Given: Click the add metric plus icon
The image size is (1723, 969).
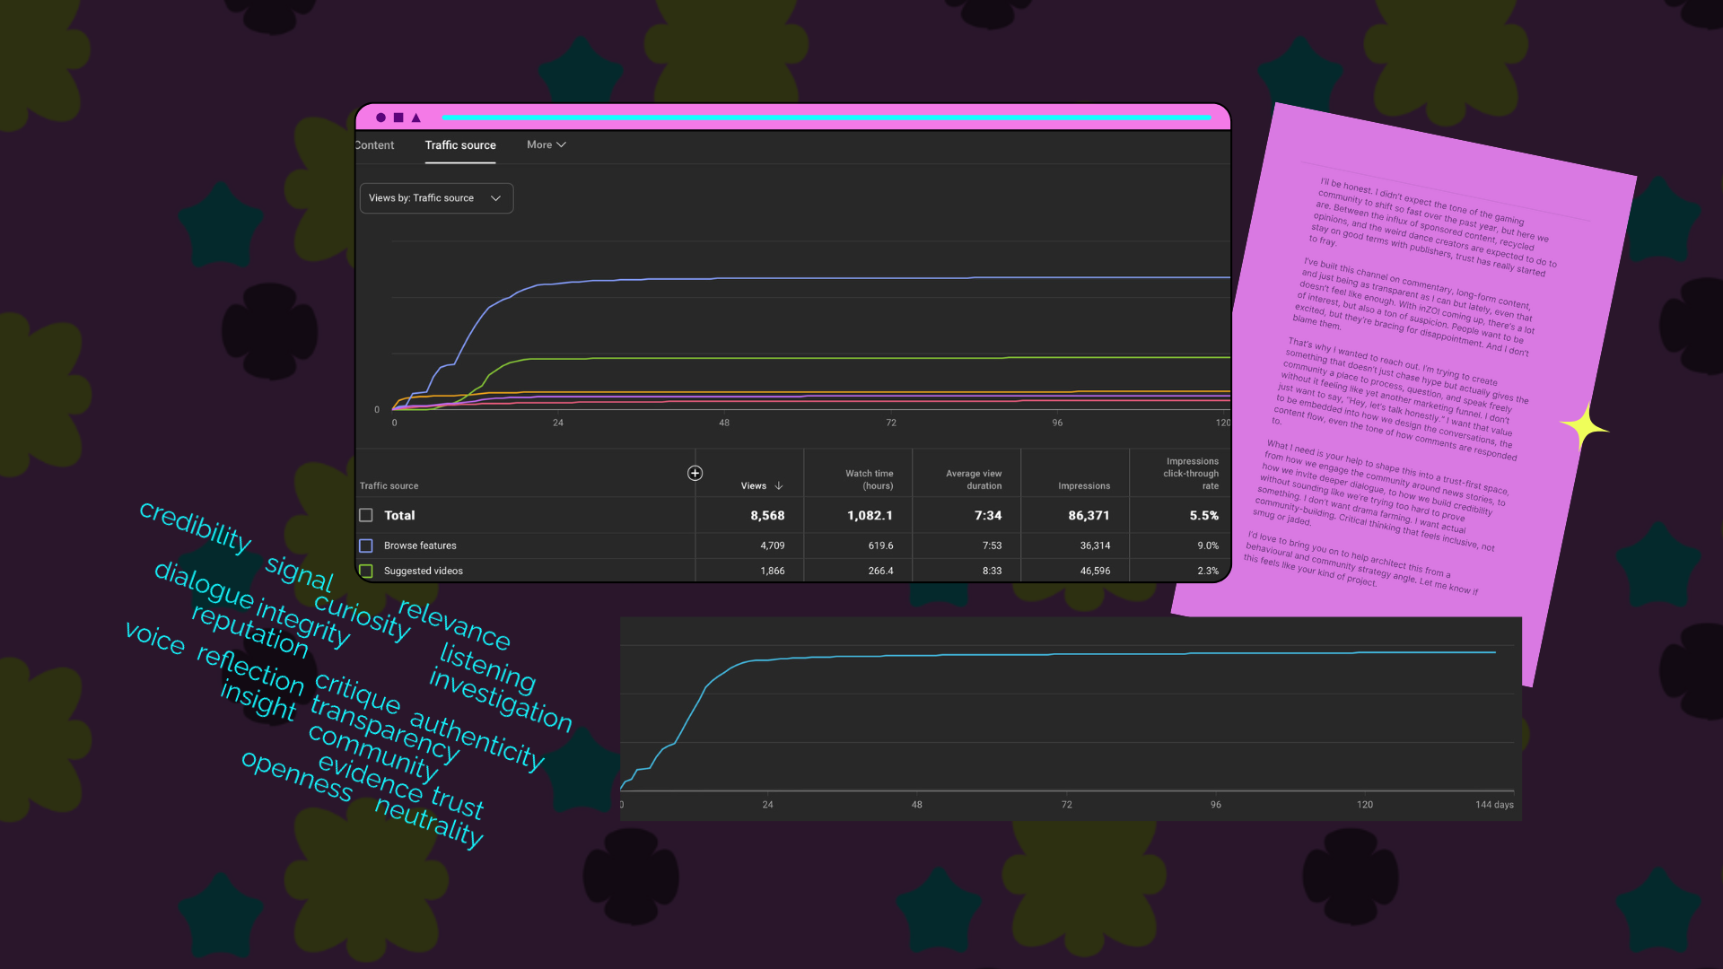Looking at the screenshot, I should coord(695,473).
